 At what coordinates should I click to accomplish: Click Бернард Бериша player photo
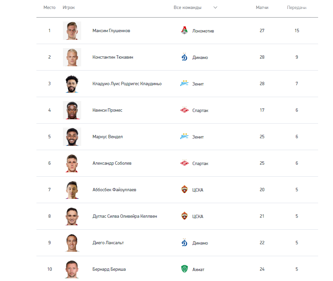tap(72, 269)
